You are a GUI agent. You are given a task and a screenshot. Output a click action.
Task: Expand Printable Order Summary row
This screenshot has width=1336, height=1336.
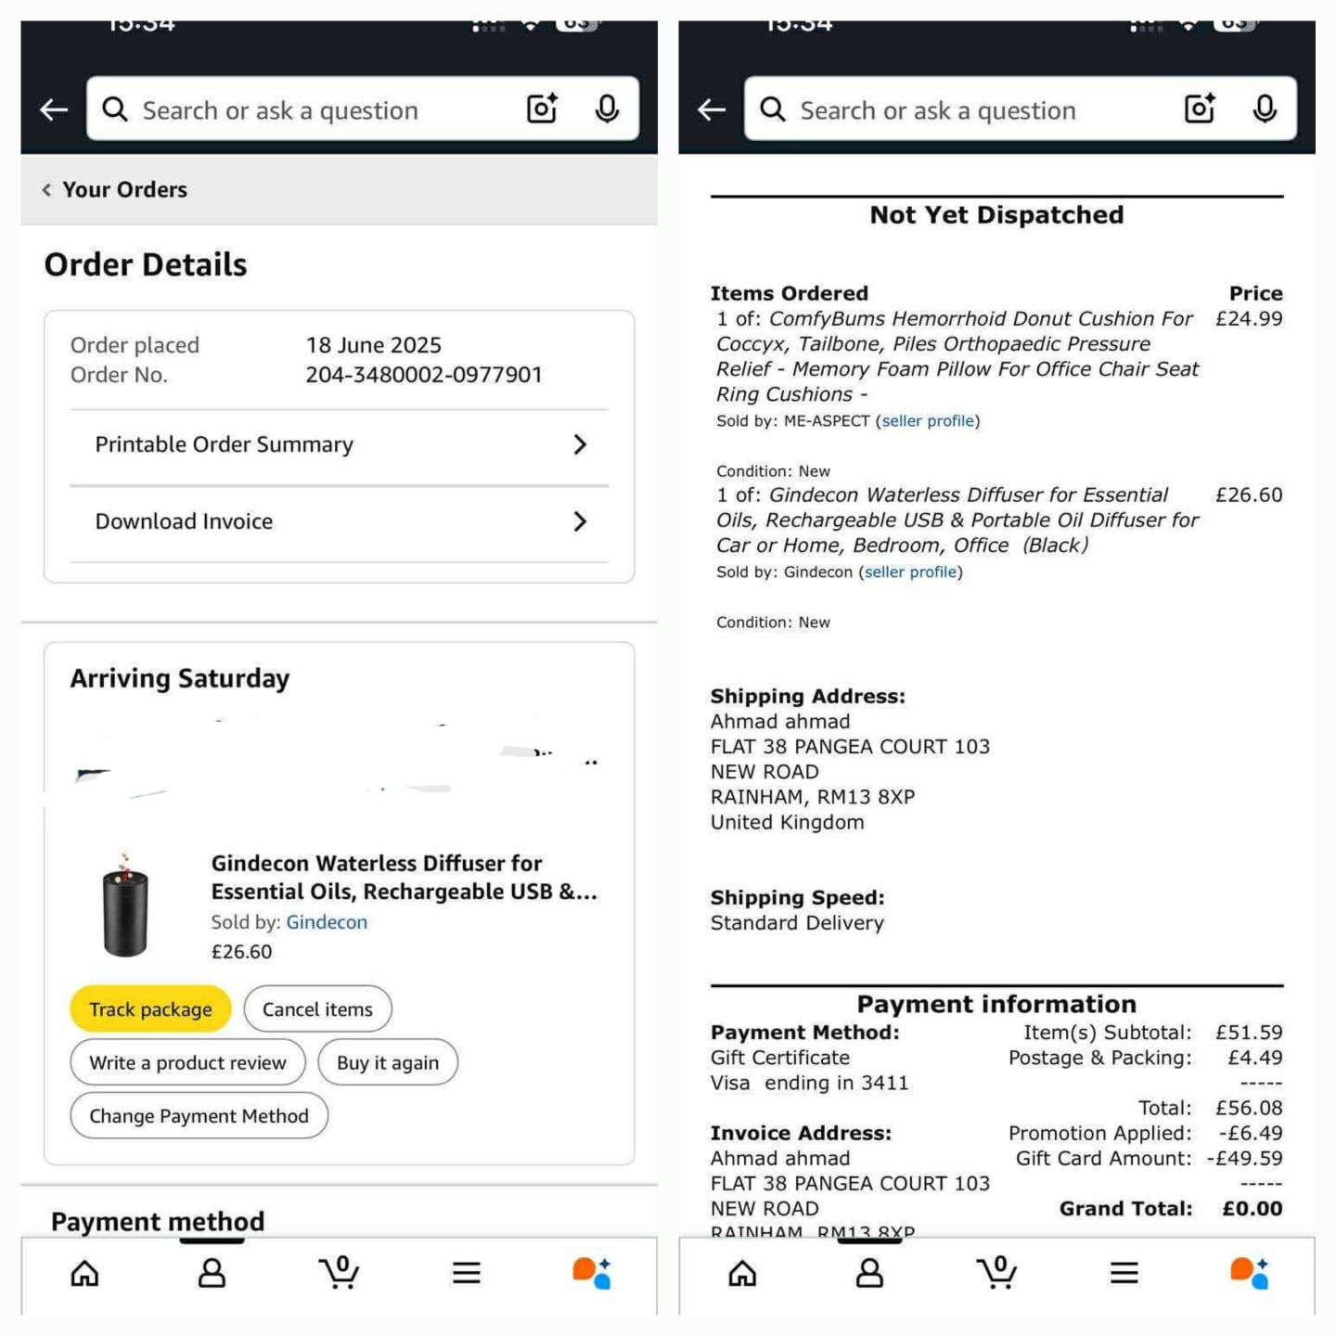340,444
